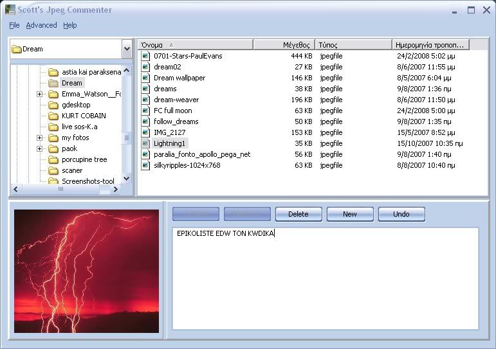
Task: Click the Lightning1 file icon
Action: (145, 143)
